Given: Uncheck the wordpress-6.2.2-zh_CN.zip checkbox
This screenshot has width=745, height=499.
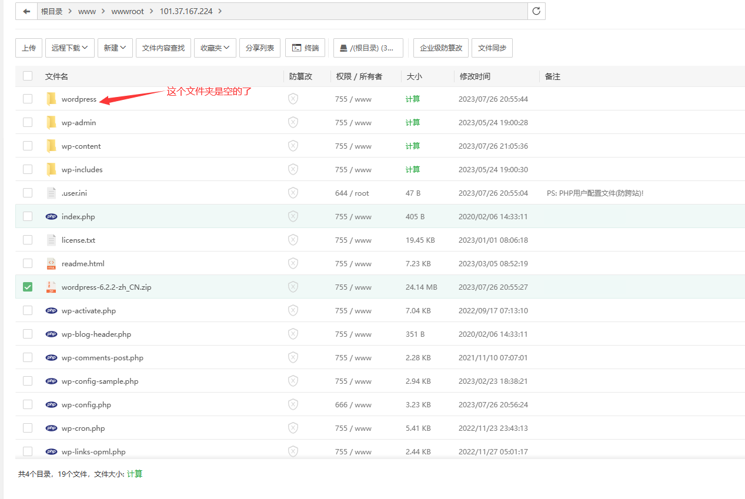Looking at the screenshot, I should [28, 287].
